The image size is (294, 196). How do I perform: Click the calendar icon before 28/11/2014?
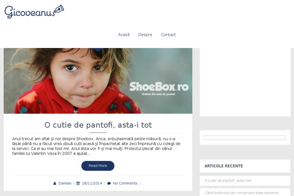pos(78,183)
